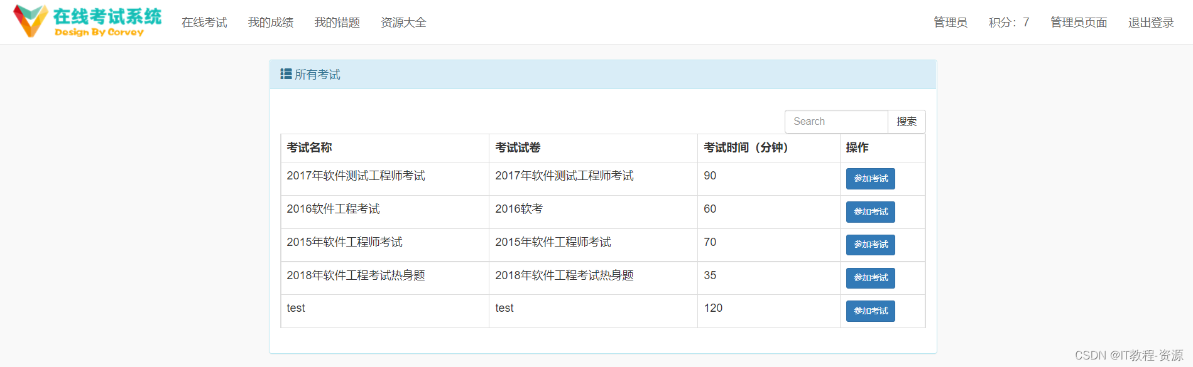Image resolution: width=1193 pixels, height=367 pixels.
Task: Open the 管理员页面 link
Action: coord(1079,23)
